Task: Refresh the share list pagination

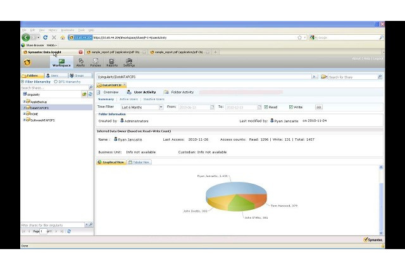Action: pyautogui.click(x=69, y=231)
